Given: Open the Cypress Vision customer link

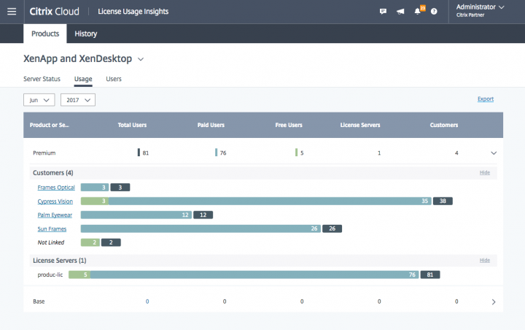Looking at the screenshot, I should (x=56, y=202).
